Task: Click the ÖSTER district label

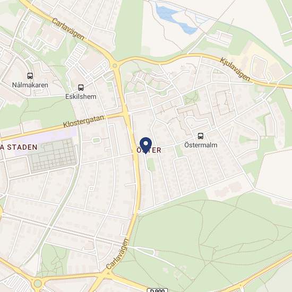Action: coord(149,150)
